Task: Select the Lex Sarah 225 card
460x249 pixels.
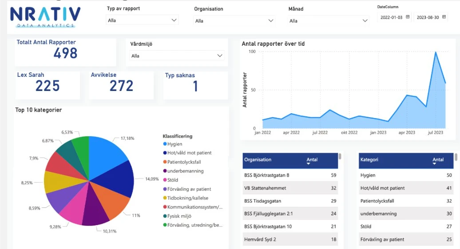Action: point(48,85)
